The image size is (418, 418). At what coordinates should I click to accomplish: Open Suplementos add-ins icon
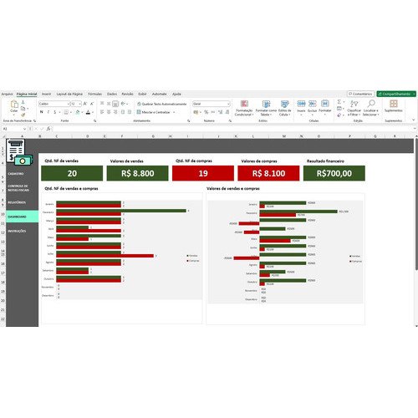point(394,104)
